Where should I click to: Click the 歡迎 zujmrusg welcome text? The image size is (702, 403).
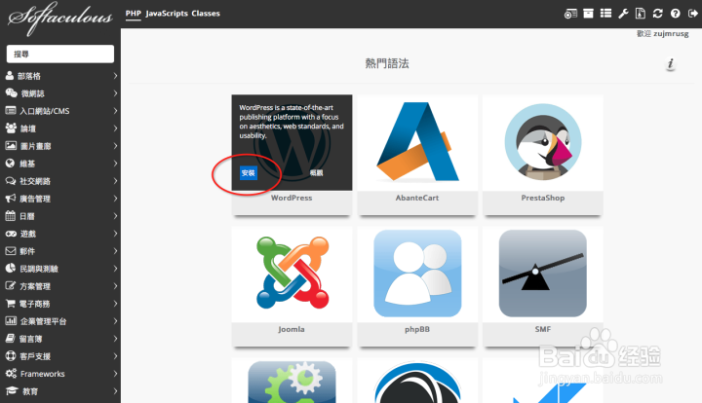click(663, 33)
